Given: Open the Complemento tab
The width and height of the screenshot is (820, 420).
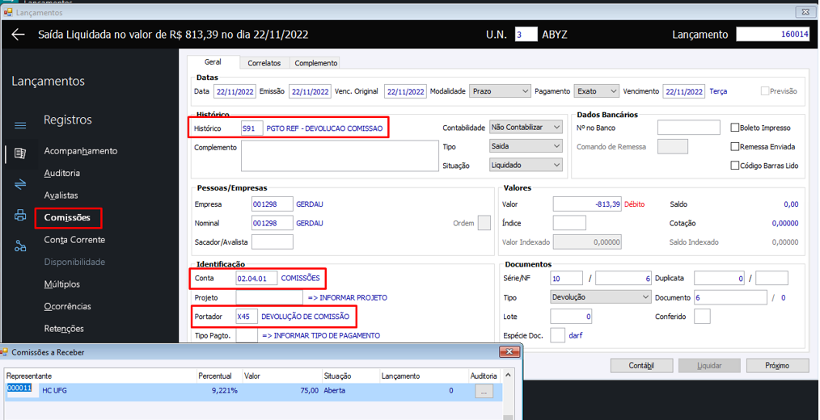Looking at the screenshot, I should click(x=316, y=63).
